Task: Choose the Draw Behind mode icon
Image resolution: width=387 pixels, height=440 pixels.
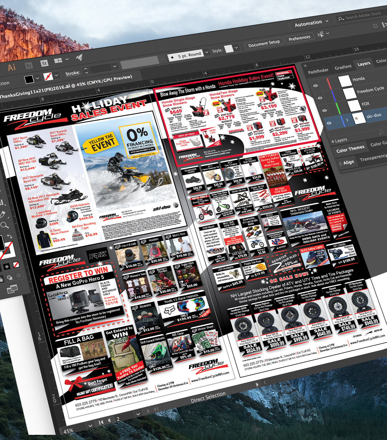Action: tap(10, 278)
